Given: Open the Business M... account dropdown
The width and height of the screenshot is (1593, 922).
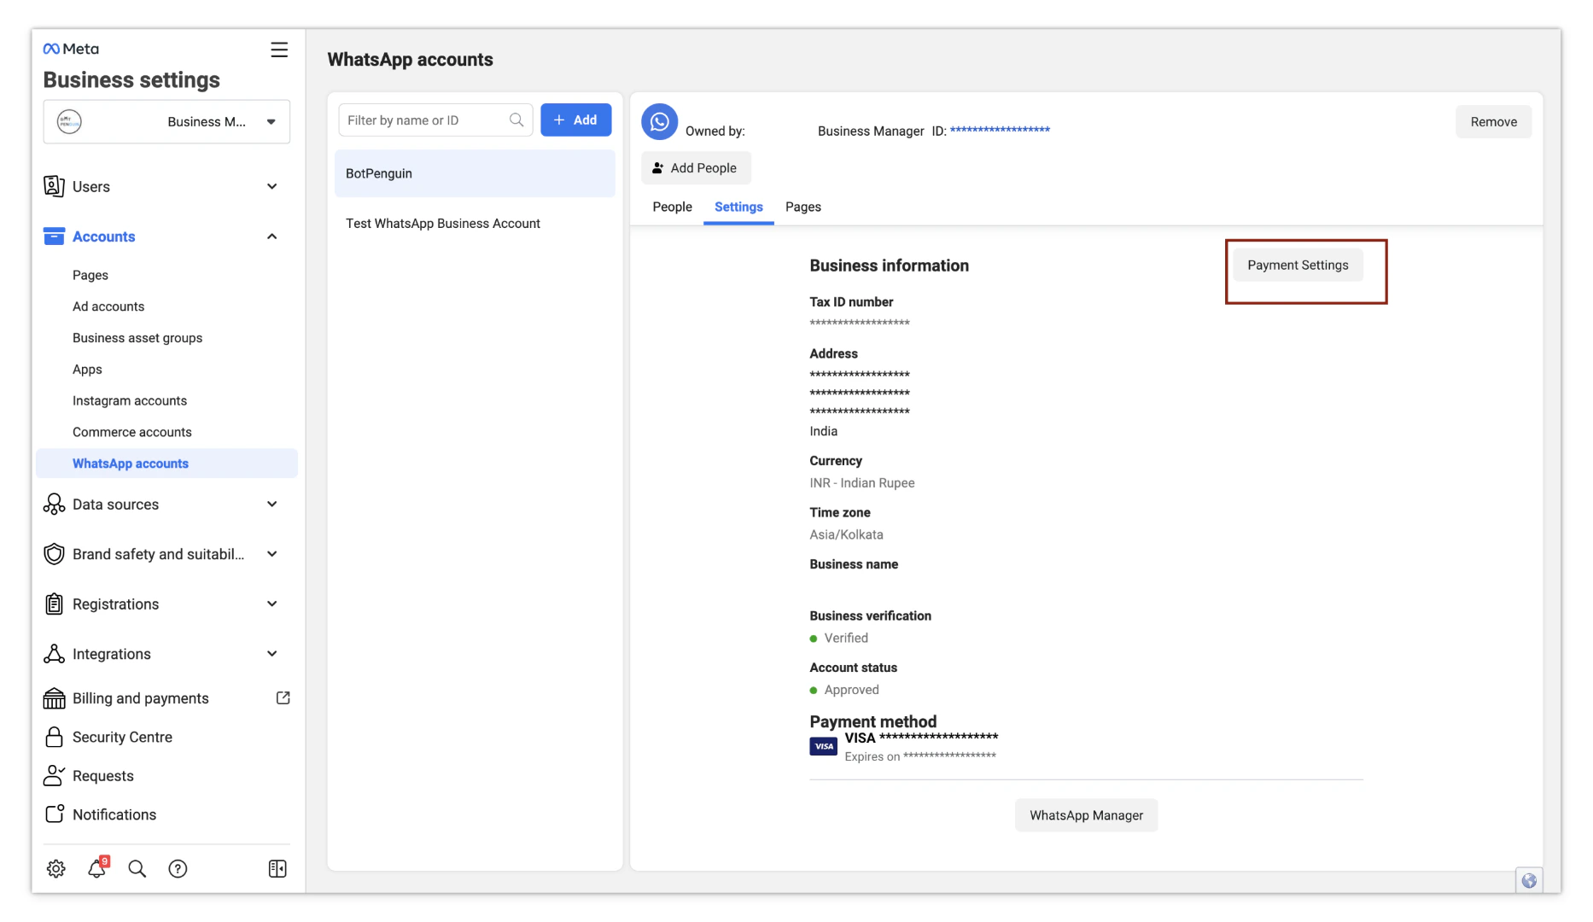Looking at the screenshot, I should coord(166,122).
